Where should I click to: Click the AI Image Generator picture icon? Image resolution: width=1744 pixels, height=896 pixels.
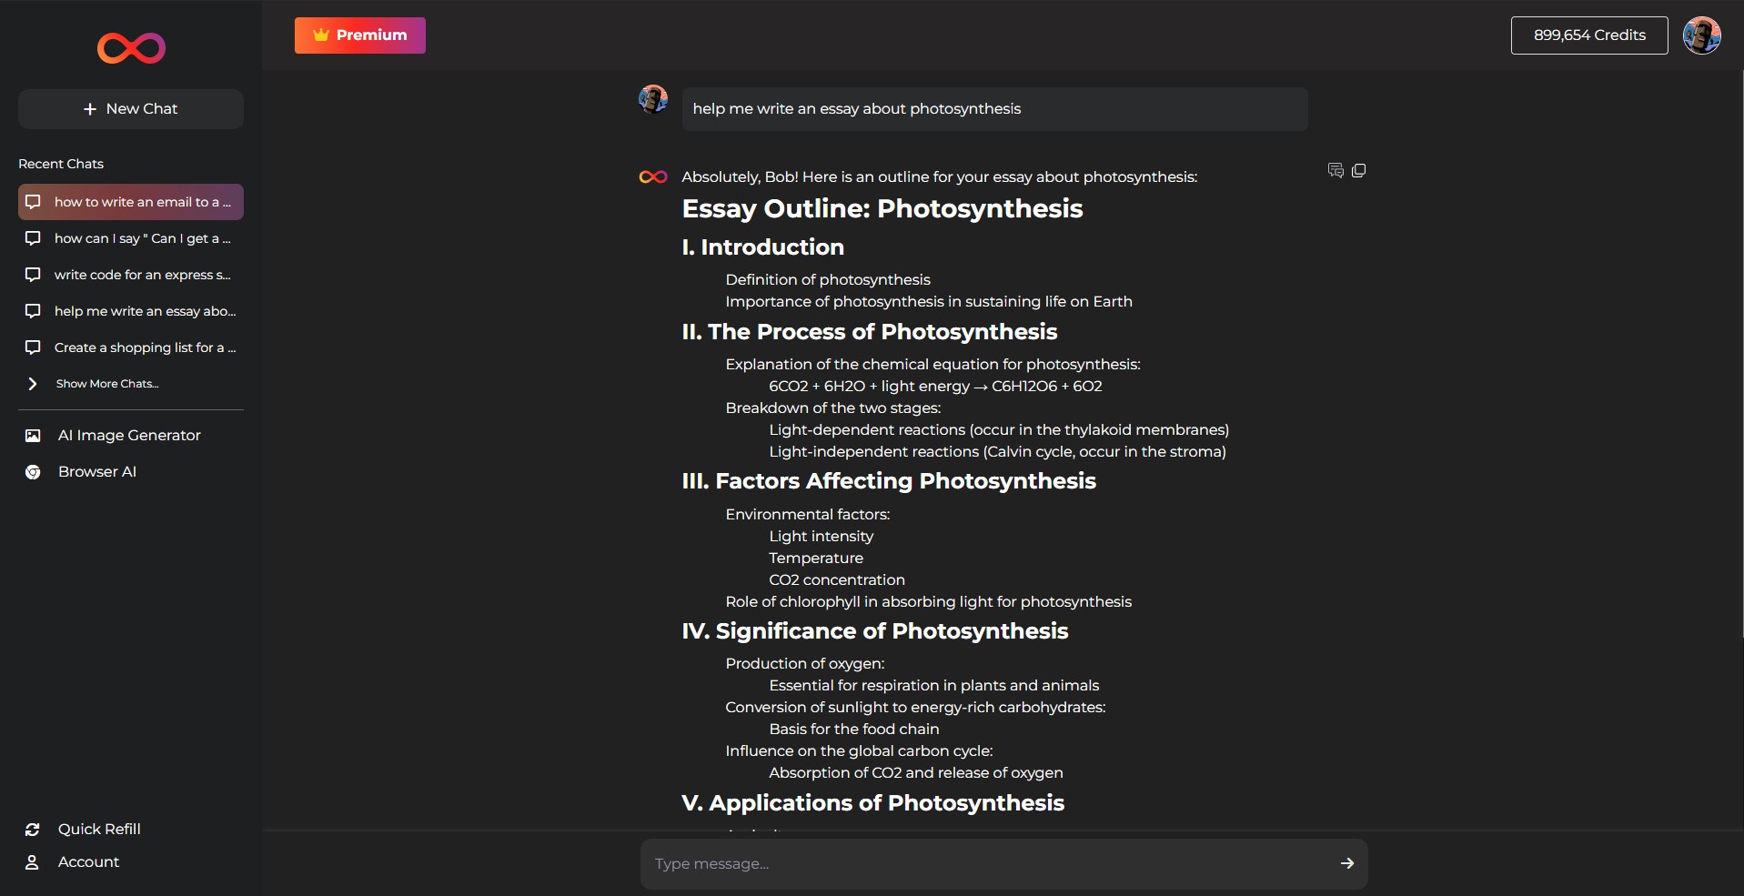click(33, 436)
